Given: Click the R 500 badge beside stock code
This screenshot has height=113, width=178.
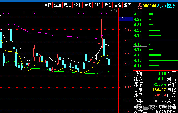Looking at the screenshot, I should click(140, 6).
